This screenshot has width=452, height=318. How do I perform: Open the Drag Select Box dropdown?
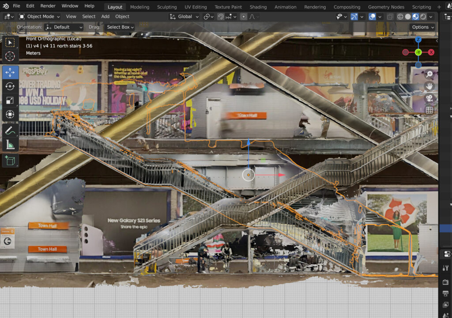click(x=120, y=27)
